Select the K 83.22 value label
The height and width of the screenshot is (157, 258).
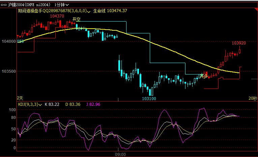point(52,104)
